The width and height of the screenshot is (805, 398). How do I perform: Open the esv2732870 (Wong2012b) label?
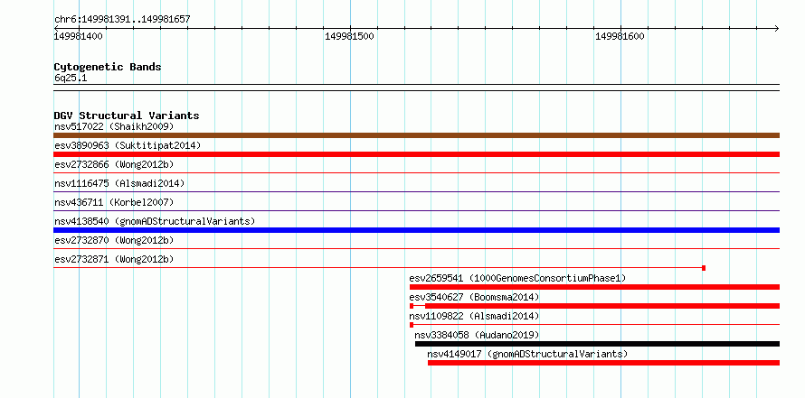coord(114,240)
